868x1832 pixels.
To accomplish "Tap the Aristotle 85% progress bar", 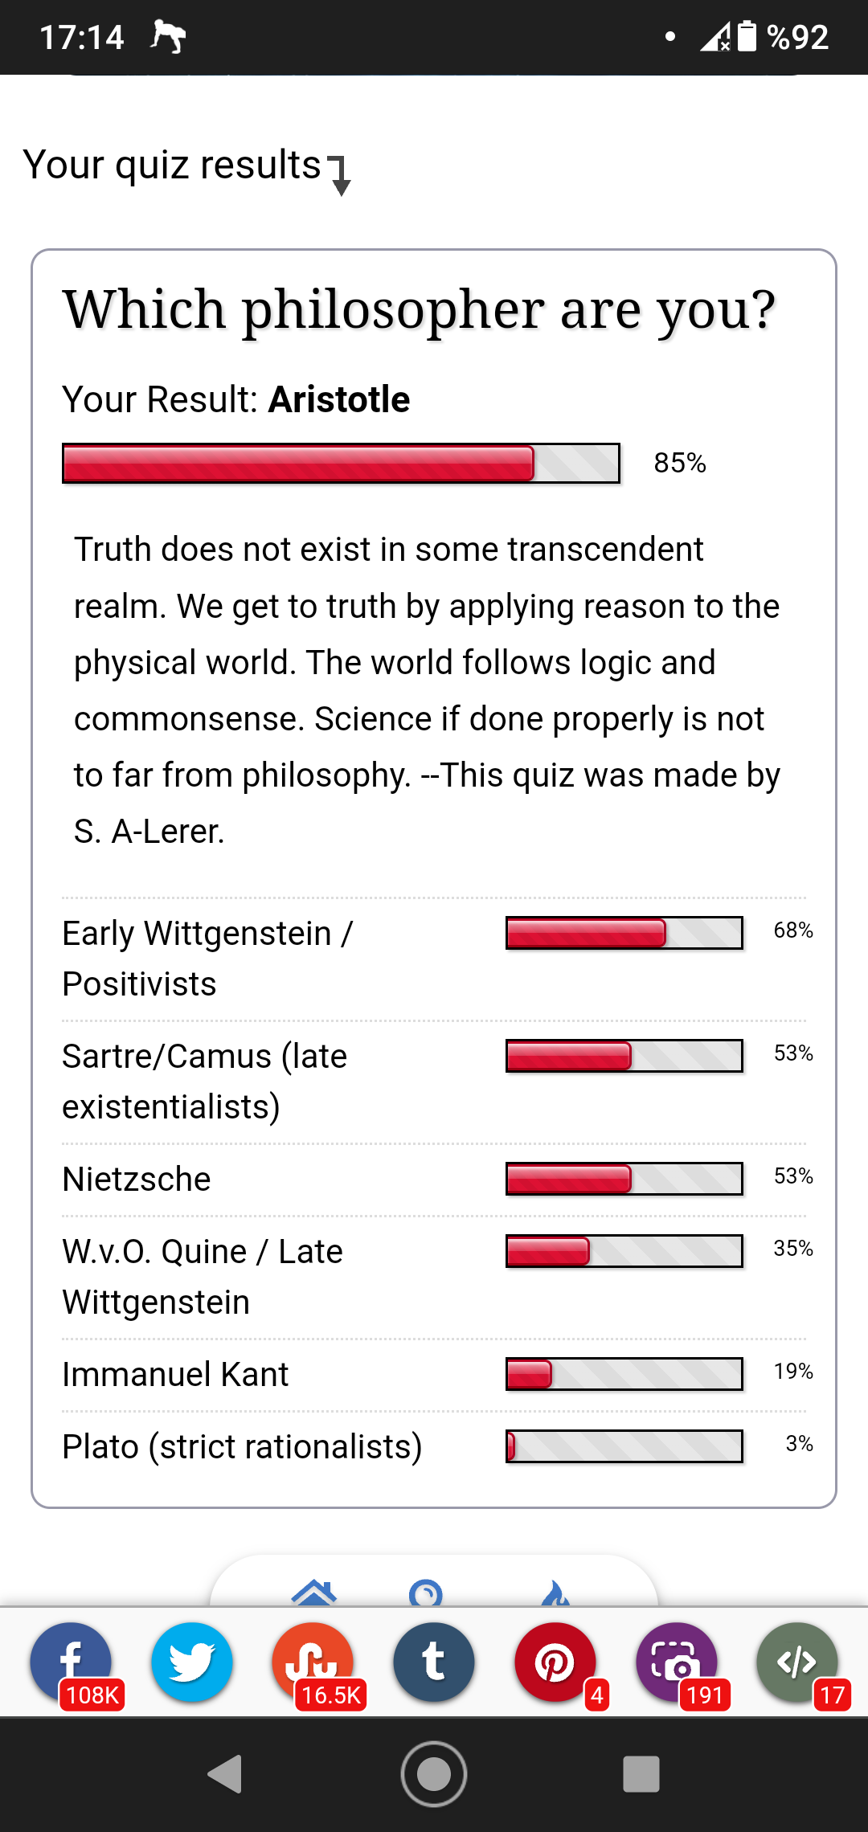I will 341,463.
